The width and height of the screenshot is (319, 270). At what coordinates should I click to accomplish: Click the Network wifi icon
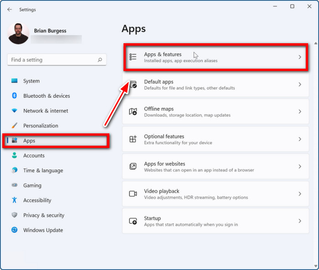tap(15, 111)
